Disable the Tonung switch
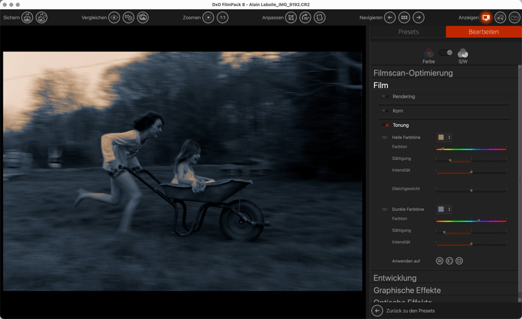The image size is (522, 319). pos(385,125)
